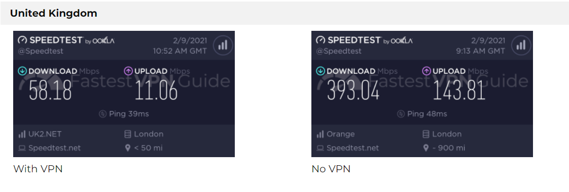The image size is (569, 192).
Task: Open the With VPN speed test image
Action: click(124, 94)
